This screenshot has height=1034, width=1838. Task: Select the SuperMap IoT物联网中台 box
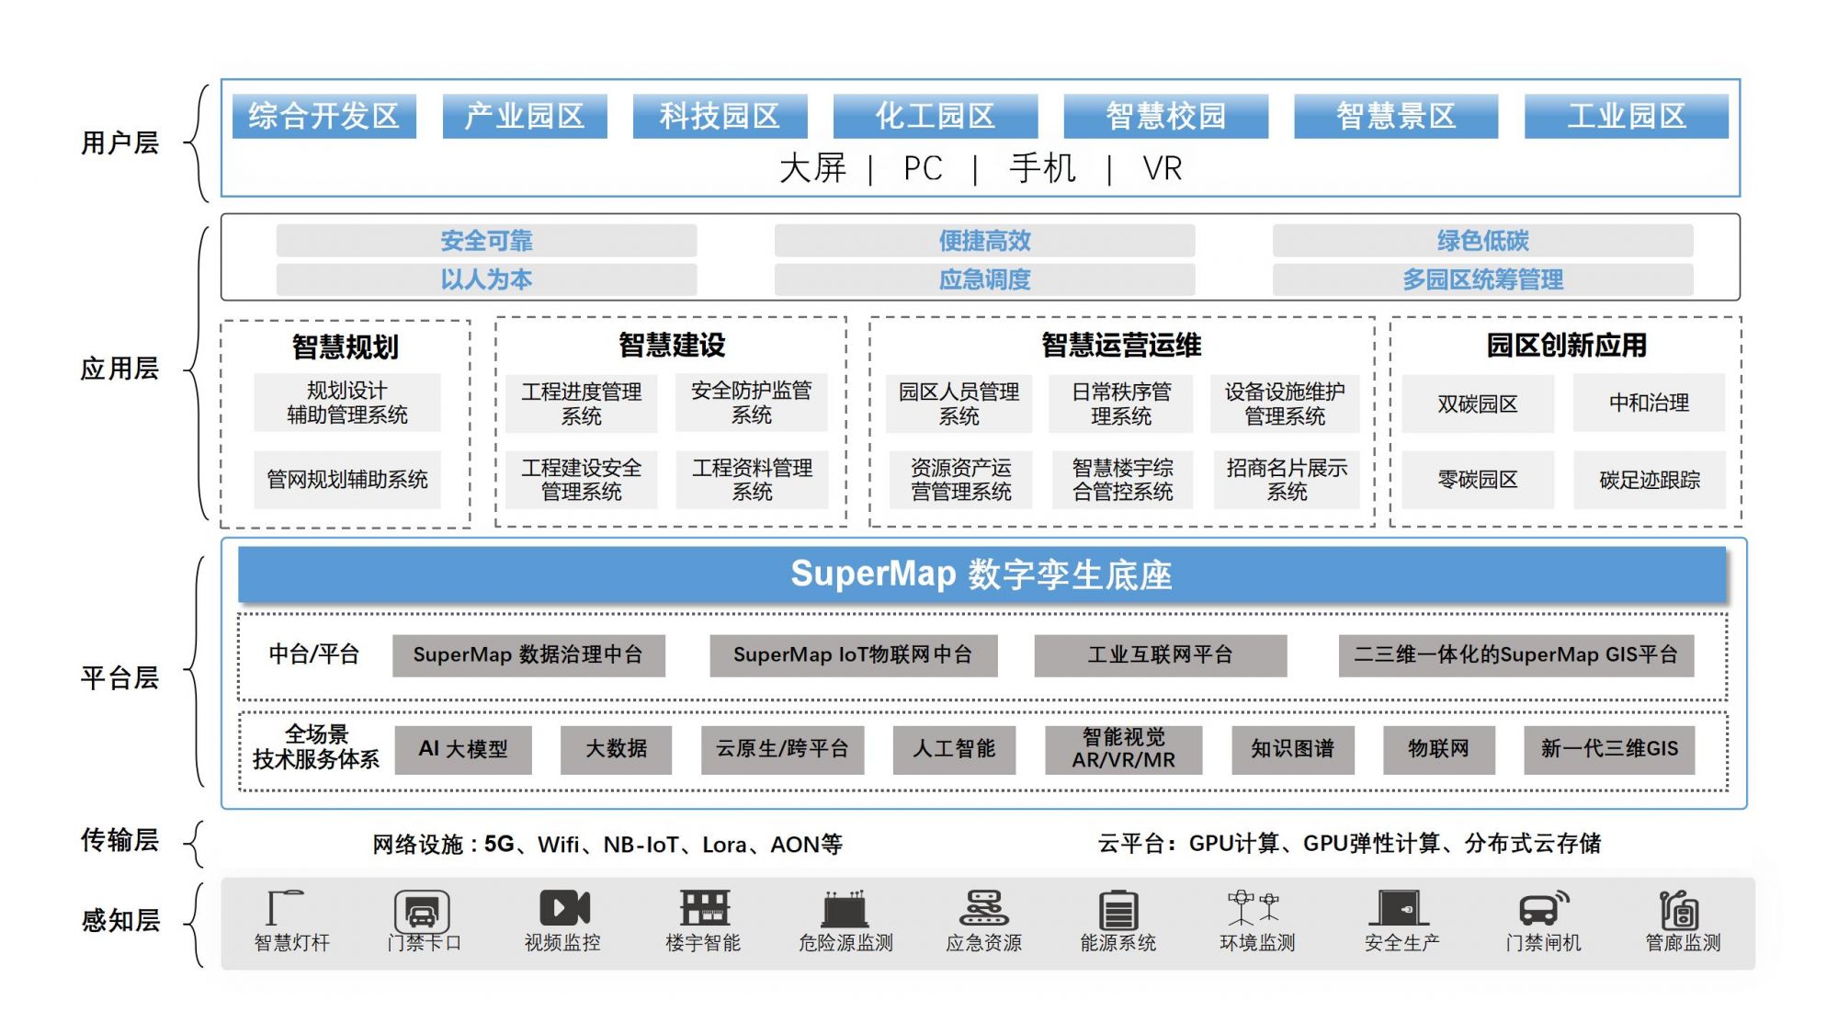[x=853, y=655]
